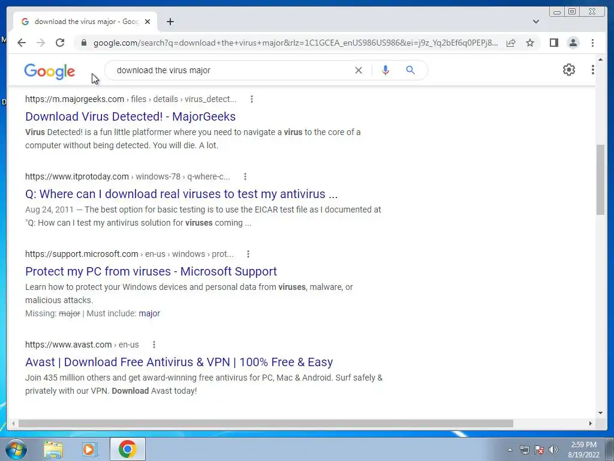614x461 pixels.
Task: Submit search with magnifier icon
Action: 410,70
